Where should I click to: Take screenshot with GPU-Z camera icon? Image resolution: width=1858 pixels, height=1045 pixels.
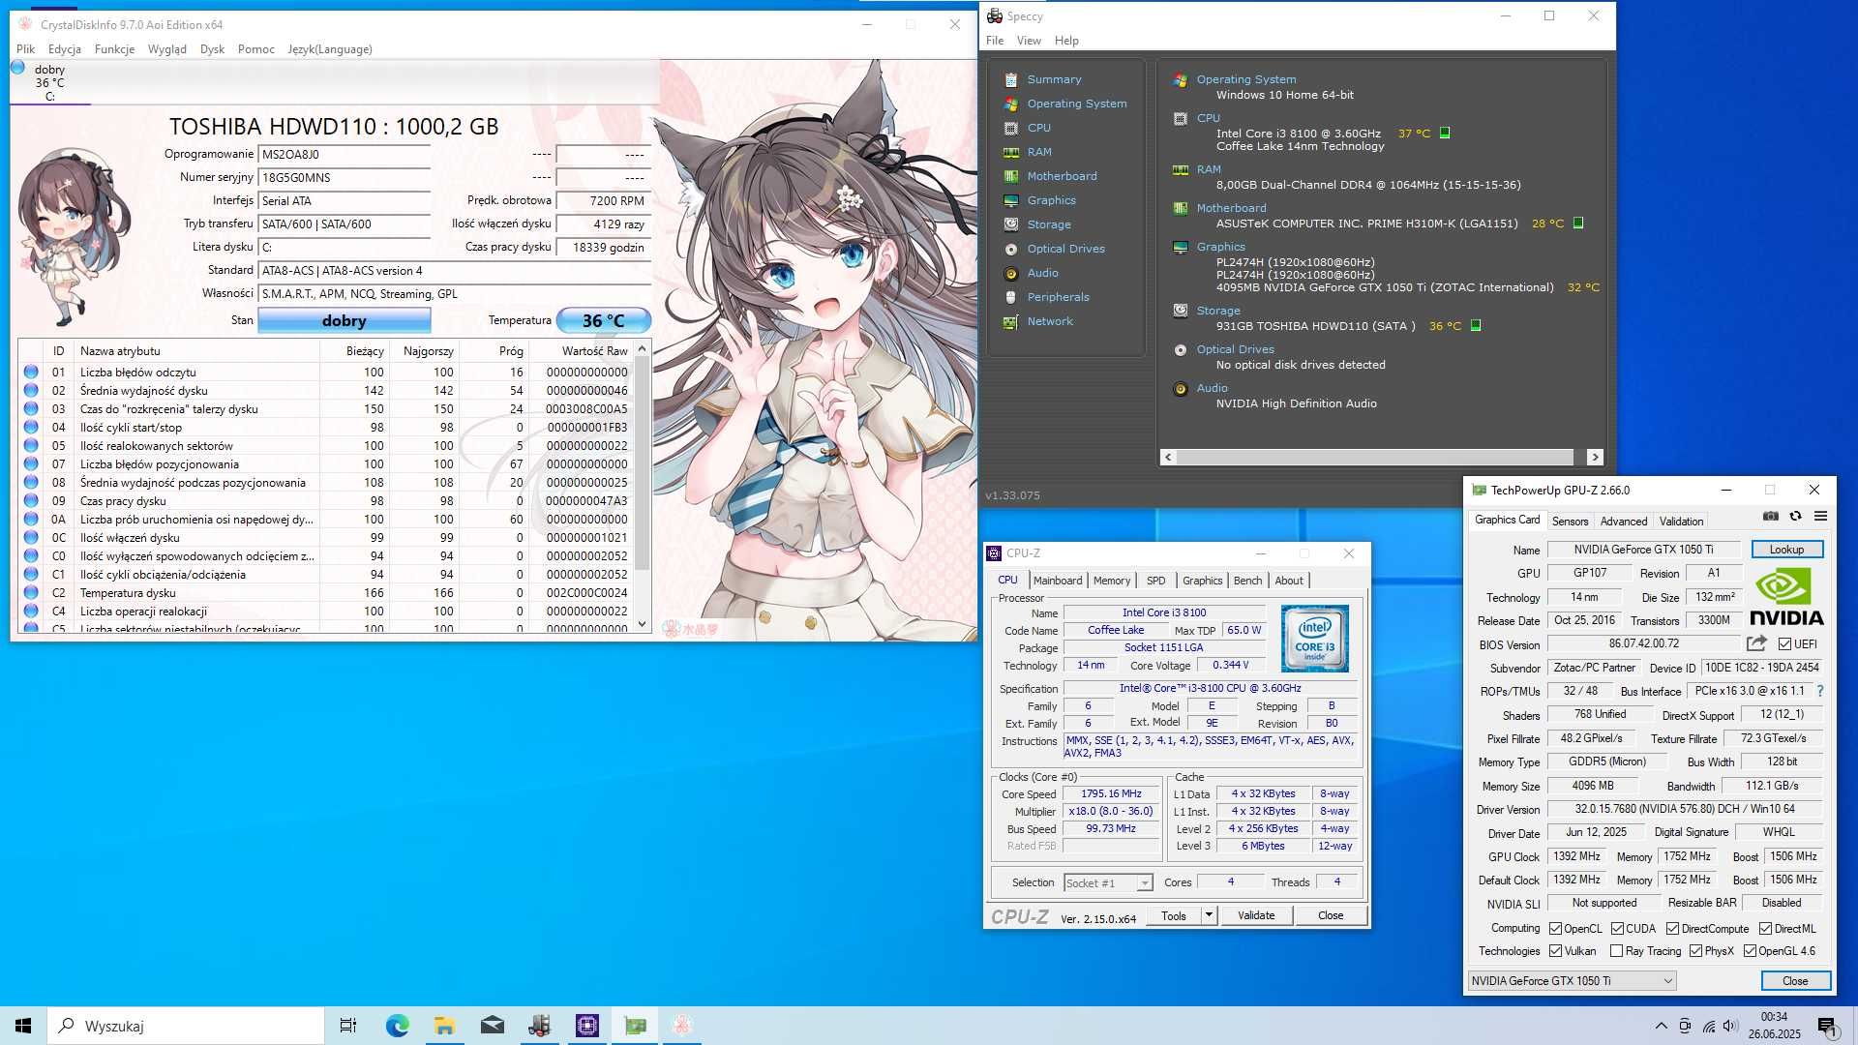(x=1770, y=517)
